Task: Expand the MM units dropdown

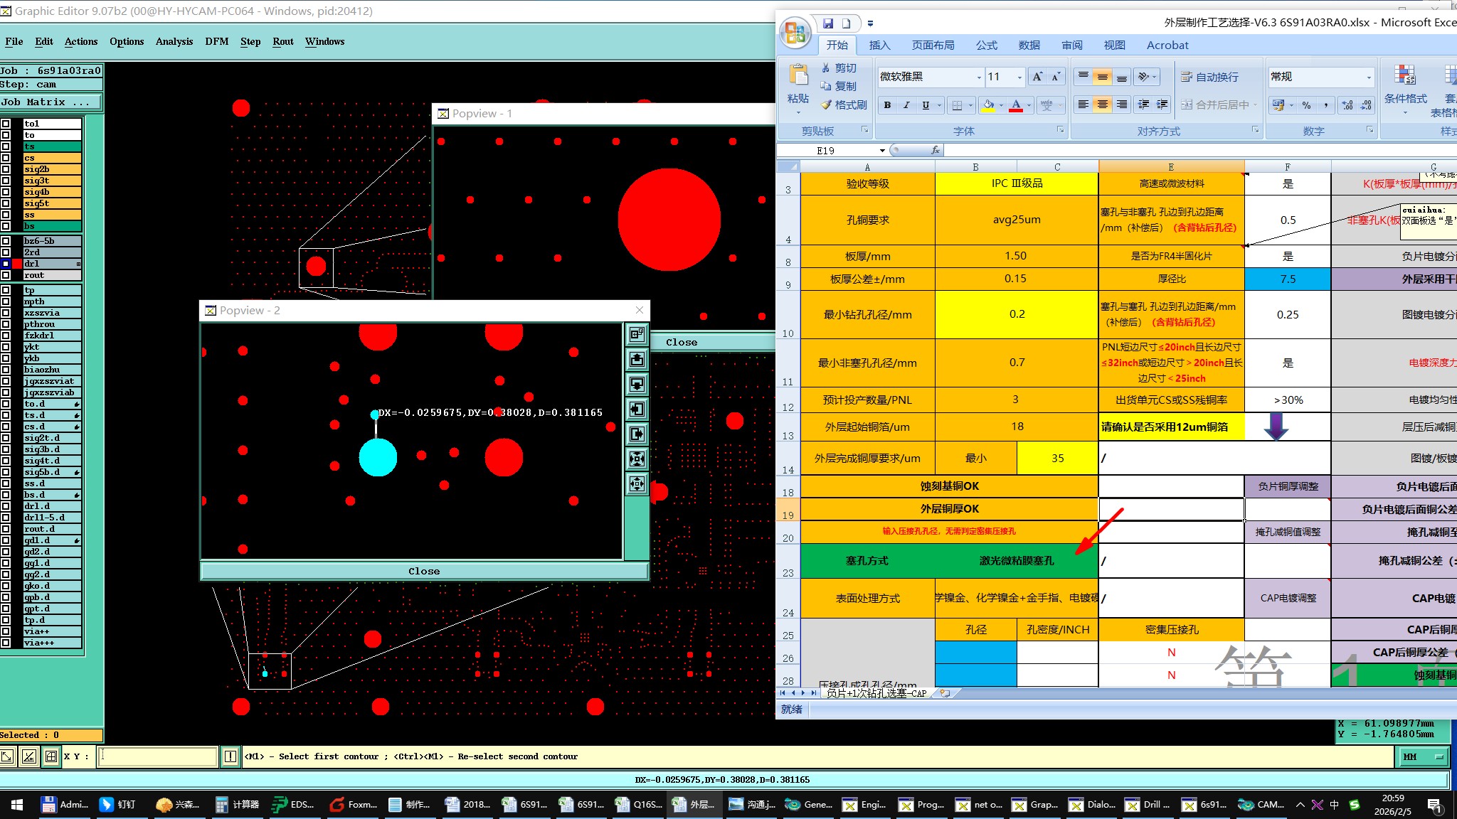Action: [1422, 756]
